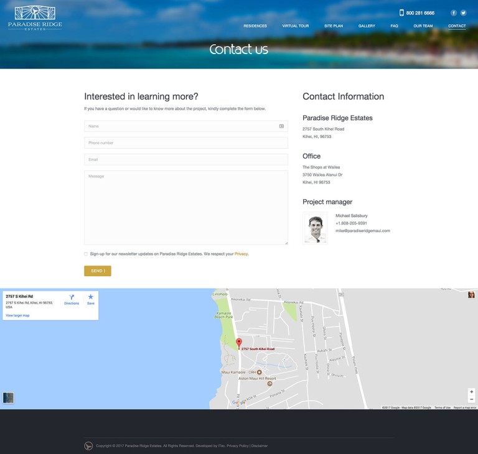Open the footer Disclaimer link
Image resolution: width=478 pixels, height=454 pixels.
point(260,446)
